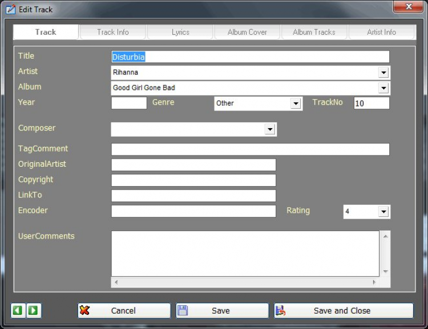Screen dimensions: 428x329
Task: Click the Rating label text
Action: pyautogui.click(x=298, y=211)
